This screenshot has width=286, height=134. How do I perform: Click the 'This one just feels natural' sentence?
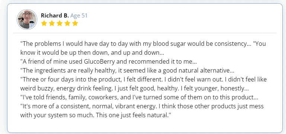coord(133,115)
